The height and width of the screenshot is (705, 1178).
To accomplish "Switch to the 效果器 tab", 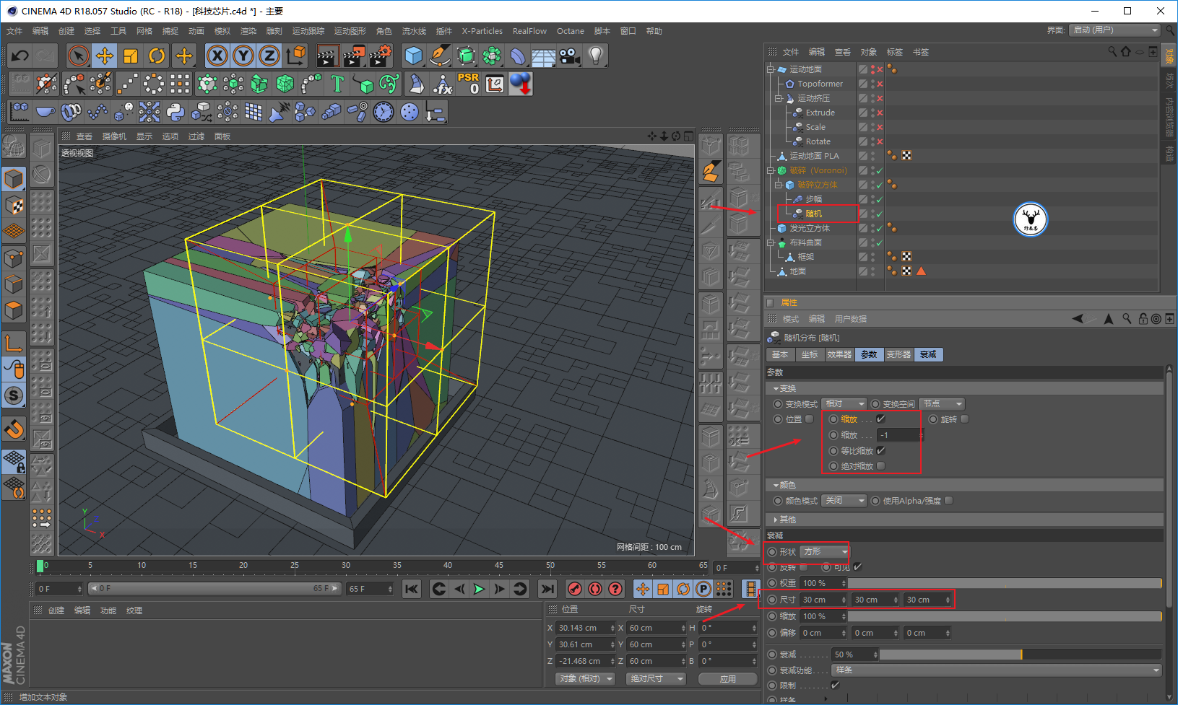I will click(x=839, y=354).
